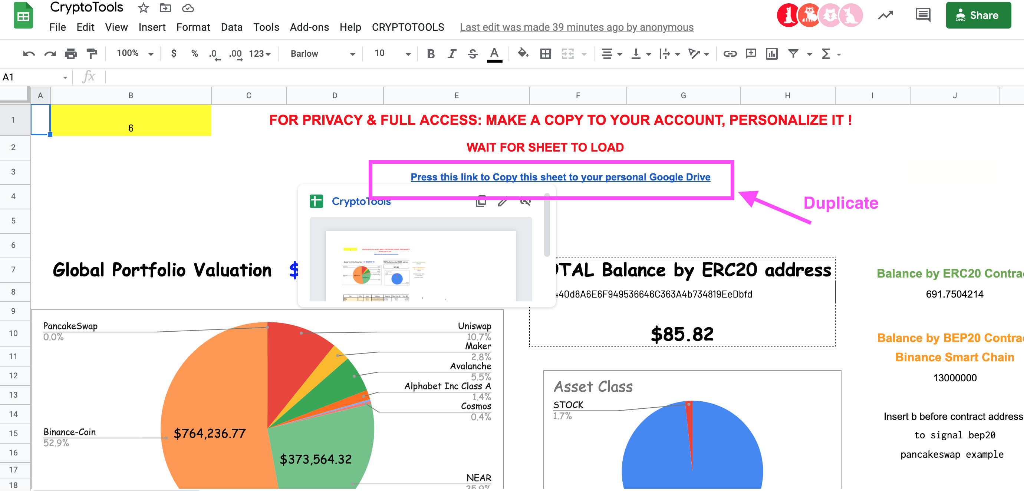The height and width of the screenshot is (491, 1024).
Task: Format as percent
Action: click(x=194, y=54)
